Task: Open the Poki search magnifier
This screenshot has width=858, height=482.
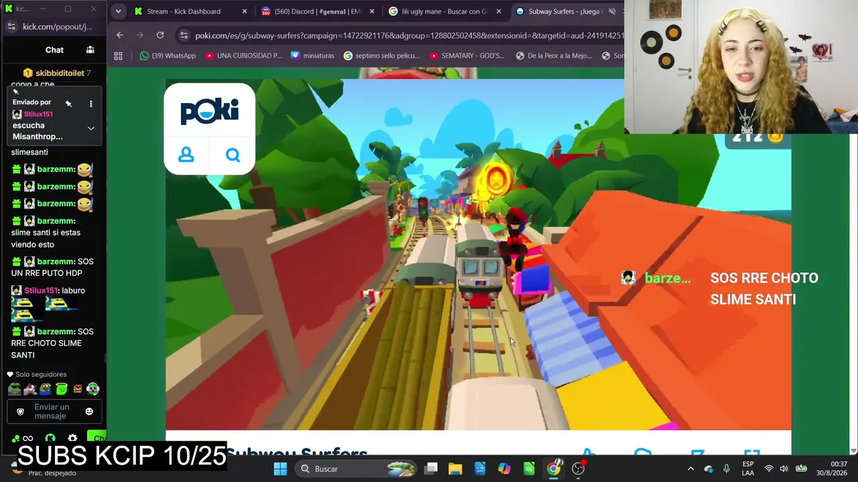Action: (x=233, y=155)
